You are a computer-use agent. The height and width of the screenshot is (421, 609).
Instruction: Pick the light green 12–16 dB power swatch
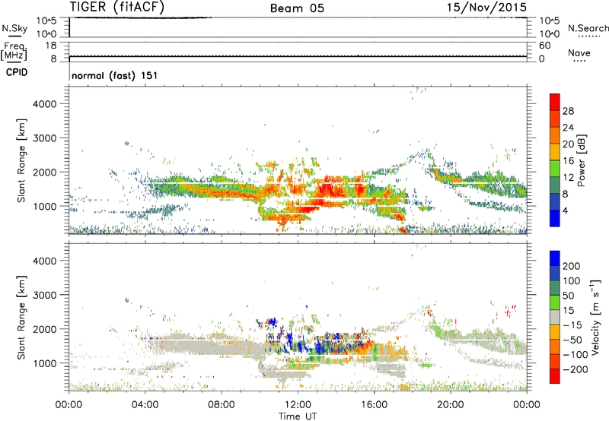pyautogui.click(x=555, y=168)
